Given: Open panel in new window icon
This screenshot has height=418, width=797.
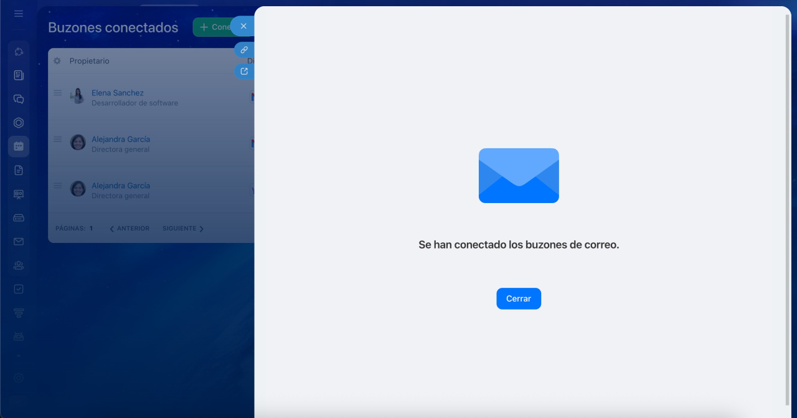Looking at the screenshot, I should coord(244,71).
